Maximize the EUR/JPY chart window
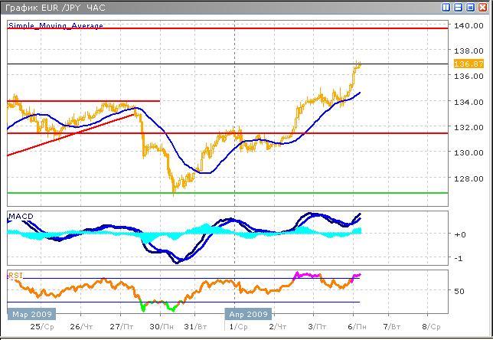The height and width of the screenshot is (340, 493). 472,7
